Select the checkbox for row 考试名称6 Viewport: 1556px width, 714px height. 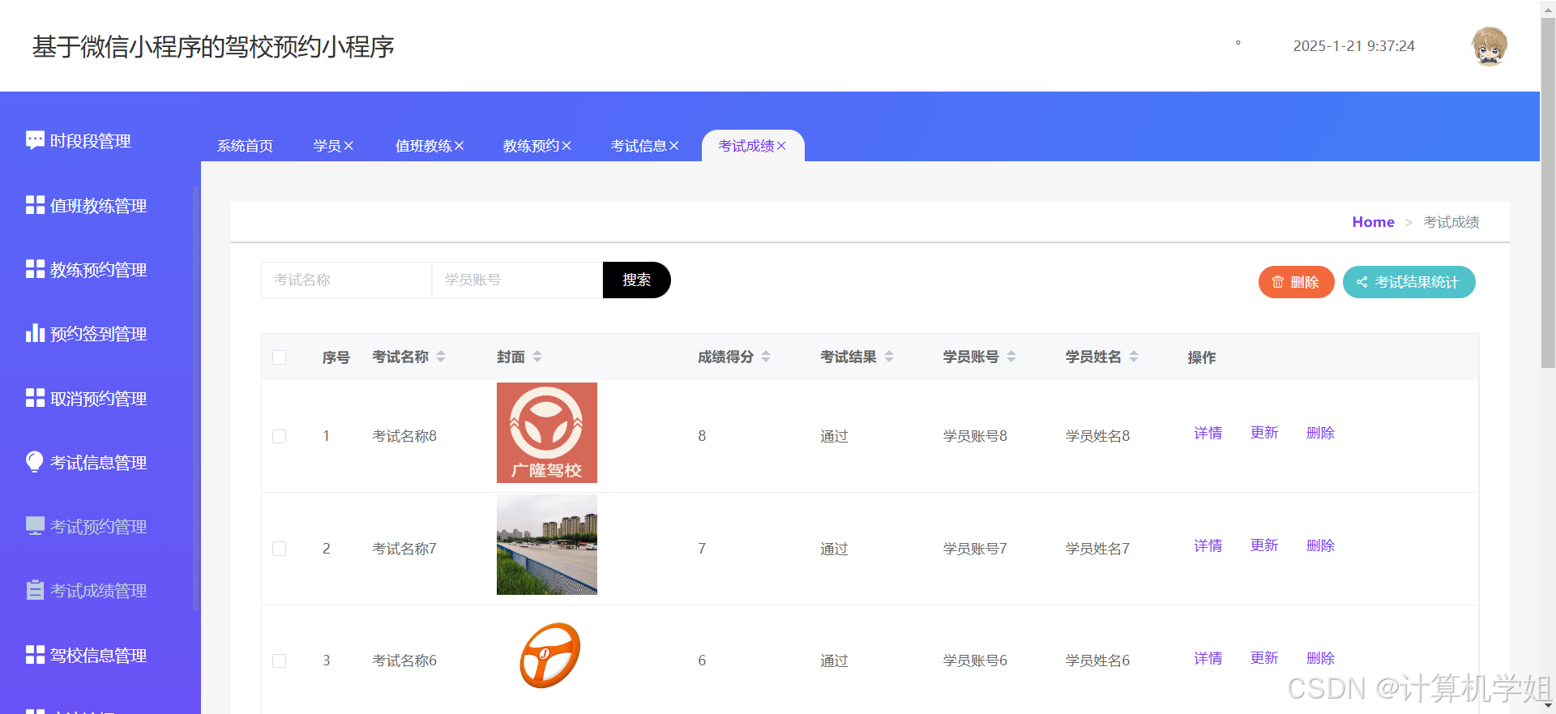280,661
